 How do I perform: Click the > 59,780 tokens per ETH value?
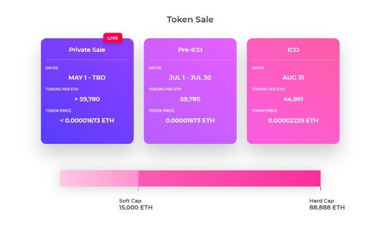(x=87, y=99)
